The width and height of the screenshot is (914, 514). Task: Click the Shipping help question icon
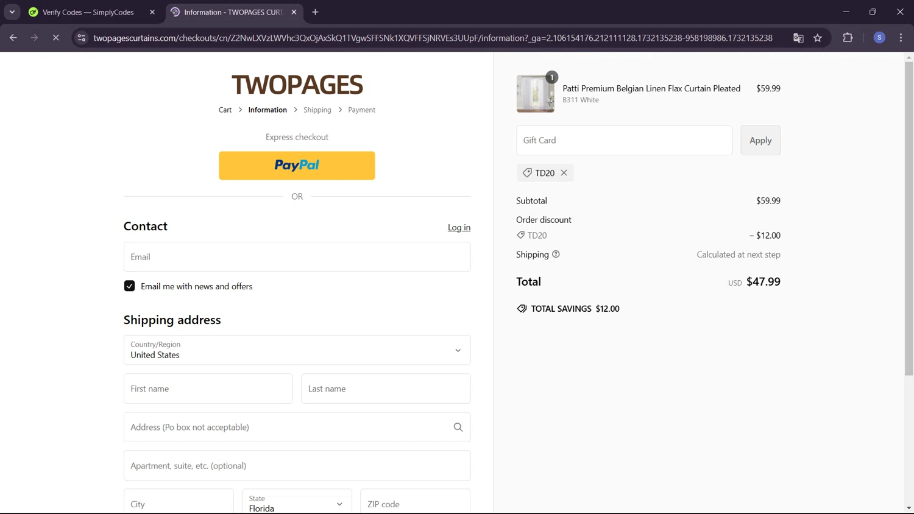click(x=556, y=255)
